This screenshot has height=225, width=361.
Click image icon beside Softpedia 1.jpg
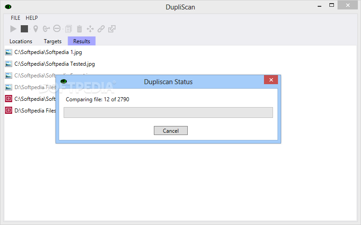point(9,52)
